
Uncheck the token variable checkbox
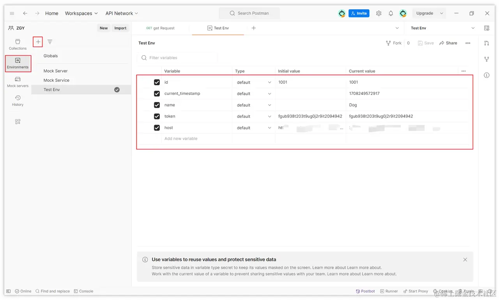(x=157, y=116)
